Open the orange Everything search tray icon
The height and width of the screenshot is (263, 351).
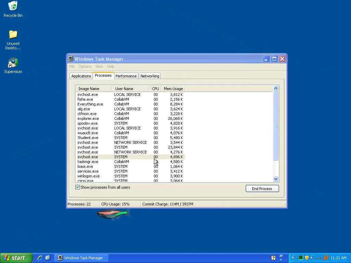[x=326, y=258]
